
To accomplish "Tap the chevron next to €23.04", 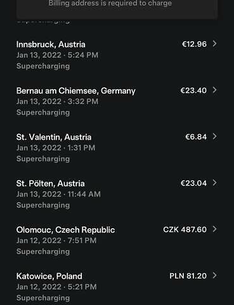I will [x=214, y=183].
